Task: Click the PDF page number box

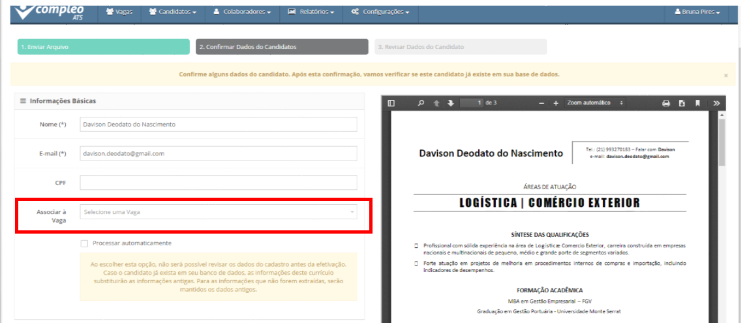Action: (472, 103)
